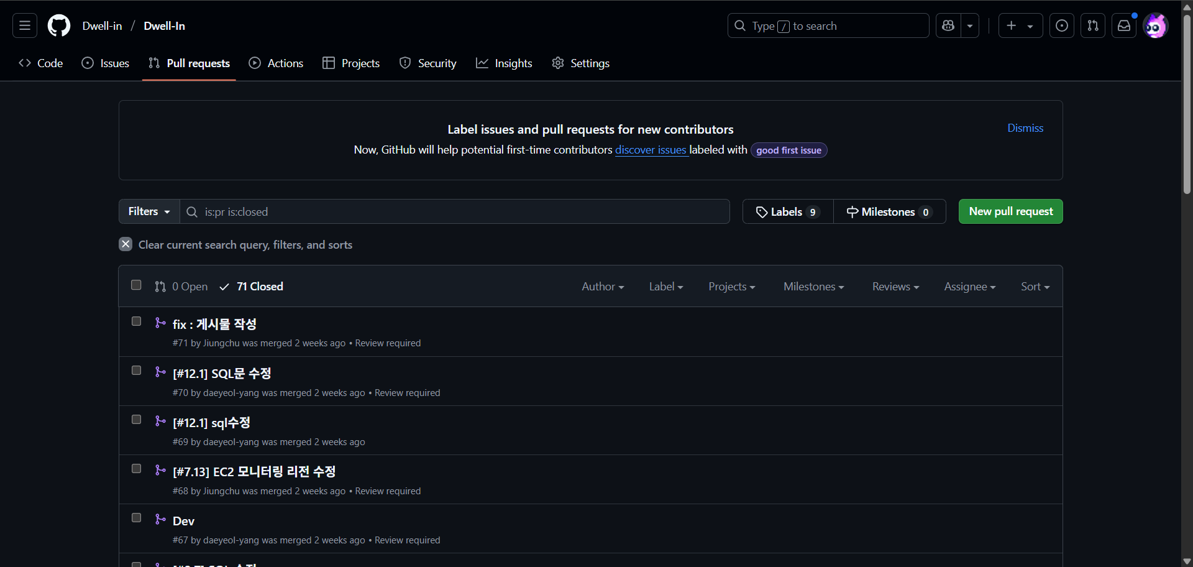
Task: Click merged icon of PR #71
Action: 160,322
